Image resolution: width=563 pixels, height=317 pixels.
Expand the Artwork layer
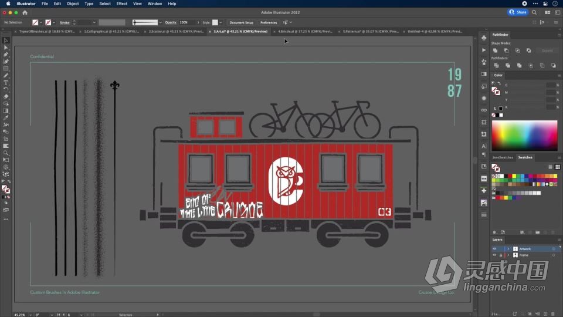[x=508, y=249]
